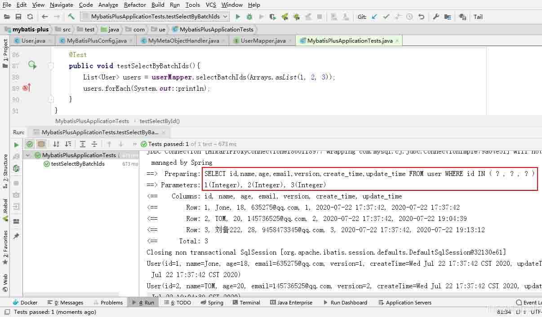
Task: Expand the hidden toolbar items chevron
Action: click(x=135, y=144)
